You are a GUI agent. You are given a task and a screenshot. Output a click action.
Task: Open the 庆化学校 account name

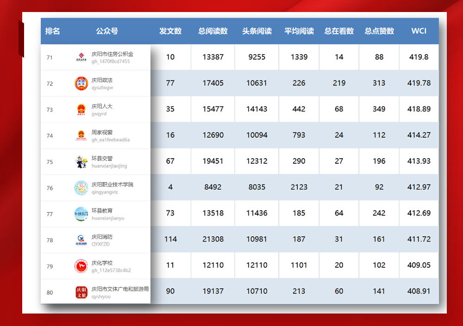click(x=102, y=263)
